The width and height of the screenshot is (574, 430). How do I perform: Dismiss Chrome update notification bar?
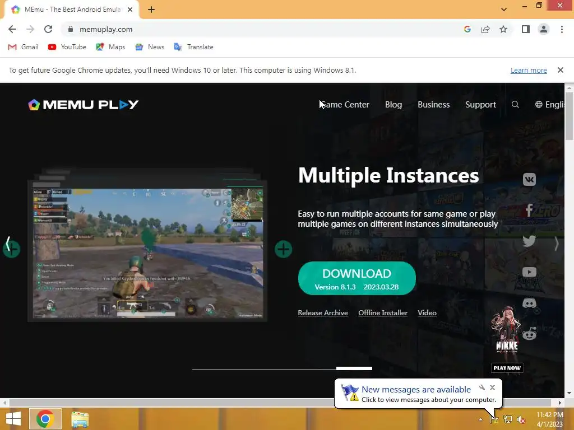tap(560, 70)
